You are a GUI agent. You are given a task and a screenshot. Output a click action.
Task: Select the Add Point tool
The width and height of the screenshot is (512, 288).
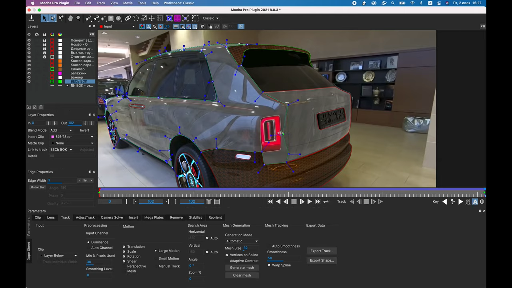click(61, 18)
